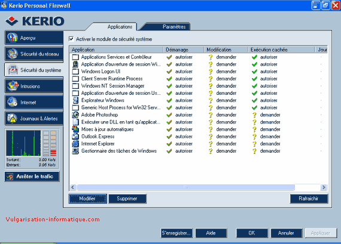Select Gestionnaire des tâches de Windows name
Viewport: 341px width, 244px height.
click(119, 151)
